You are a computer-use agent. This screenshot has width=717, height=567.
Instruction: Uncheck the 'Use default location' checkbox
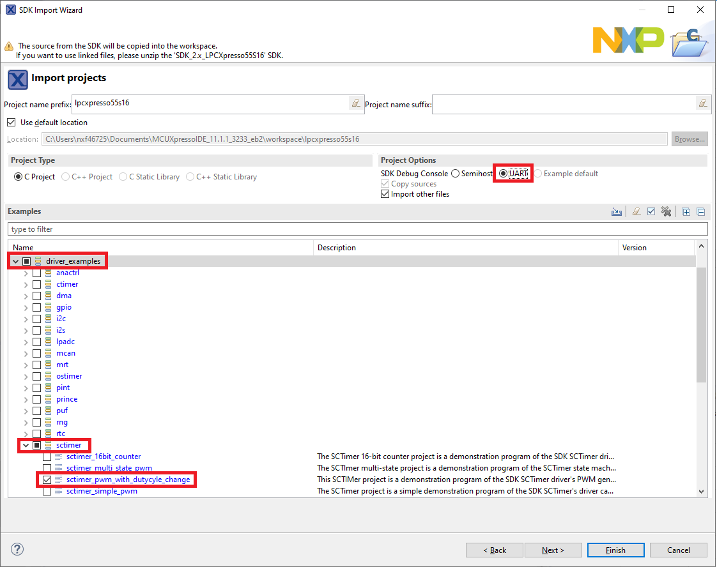tap(11, 123)
